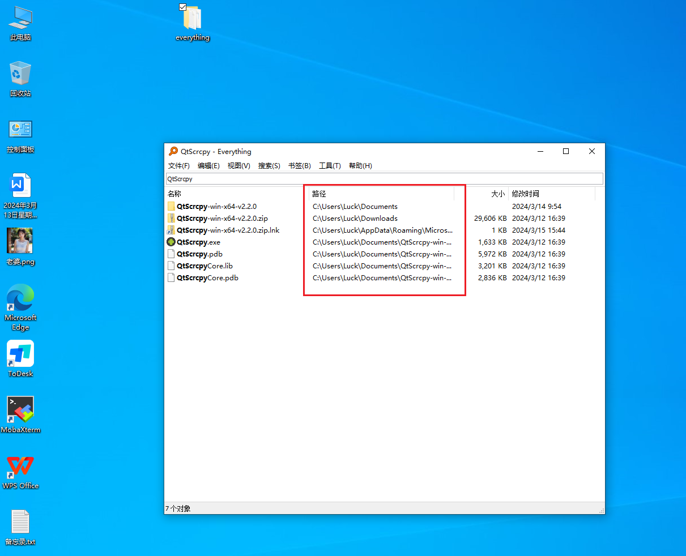Uncheck the everything folder checkbox

[x=182, y=7]
